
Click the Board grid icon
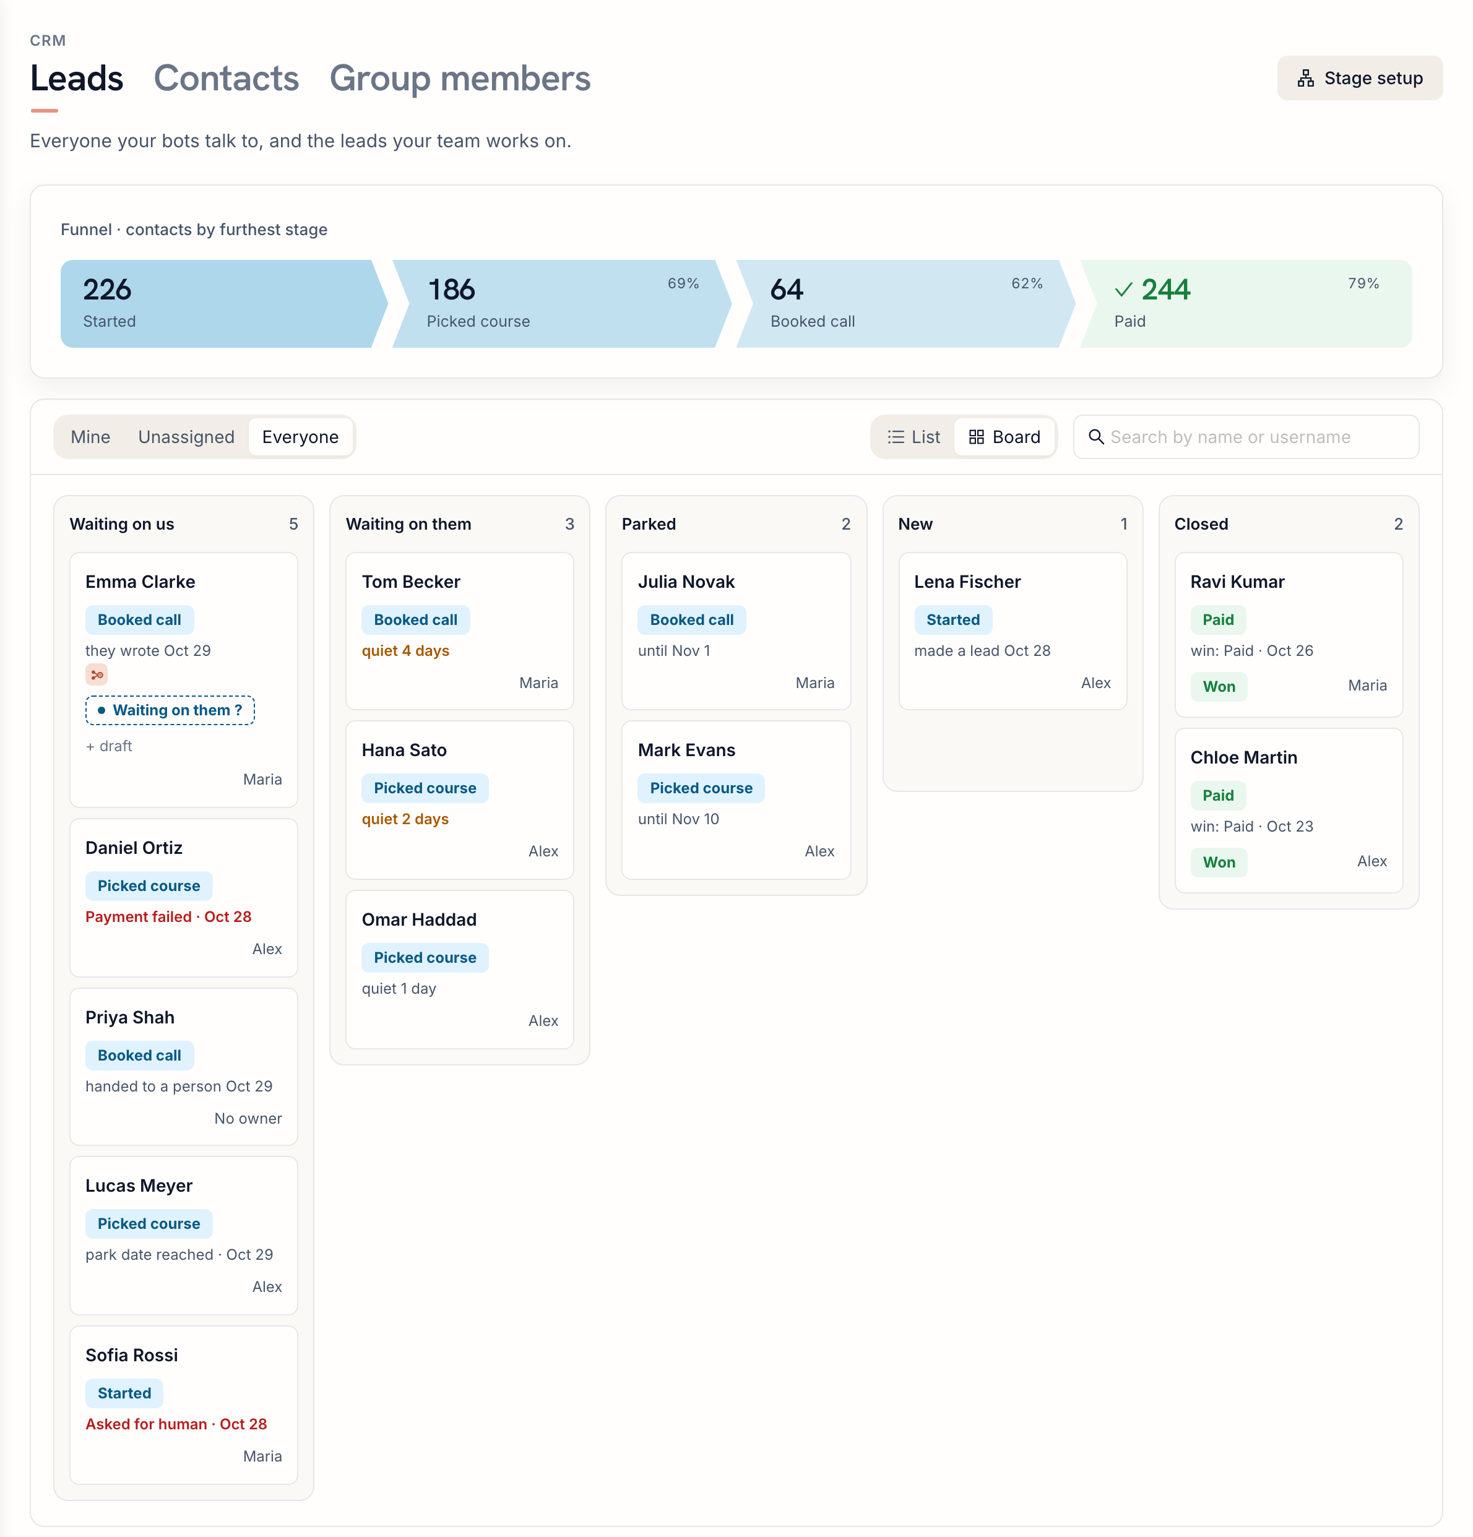976,437
